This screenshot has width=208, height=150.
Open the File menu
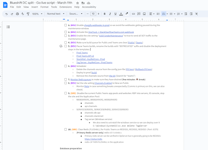click(12, 7)
